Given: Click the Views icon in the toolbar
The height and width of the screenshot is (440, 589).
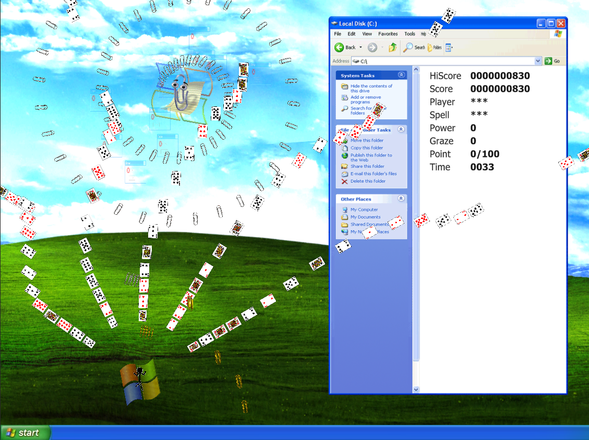Looking at the screenshot, I should [448, 47].
